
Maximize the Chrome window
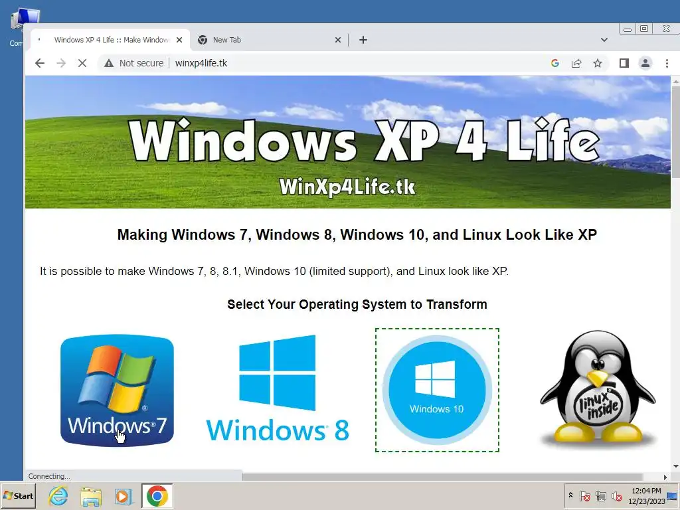[644, 29]
